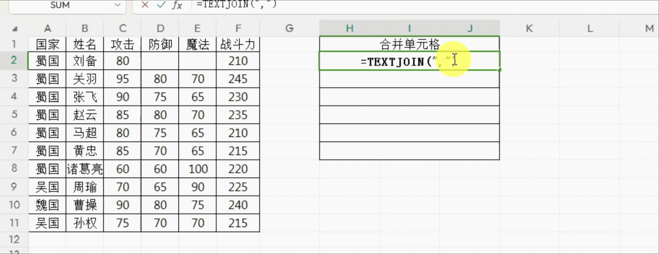Select column K header

point(529,28)
